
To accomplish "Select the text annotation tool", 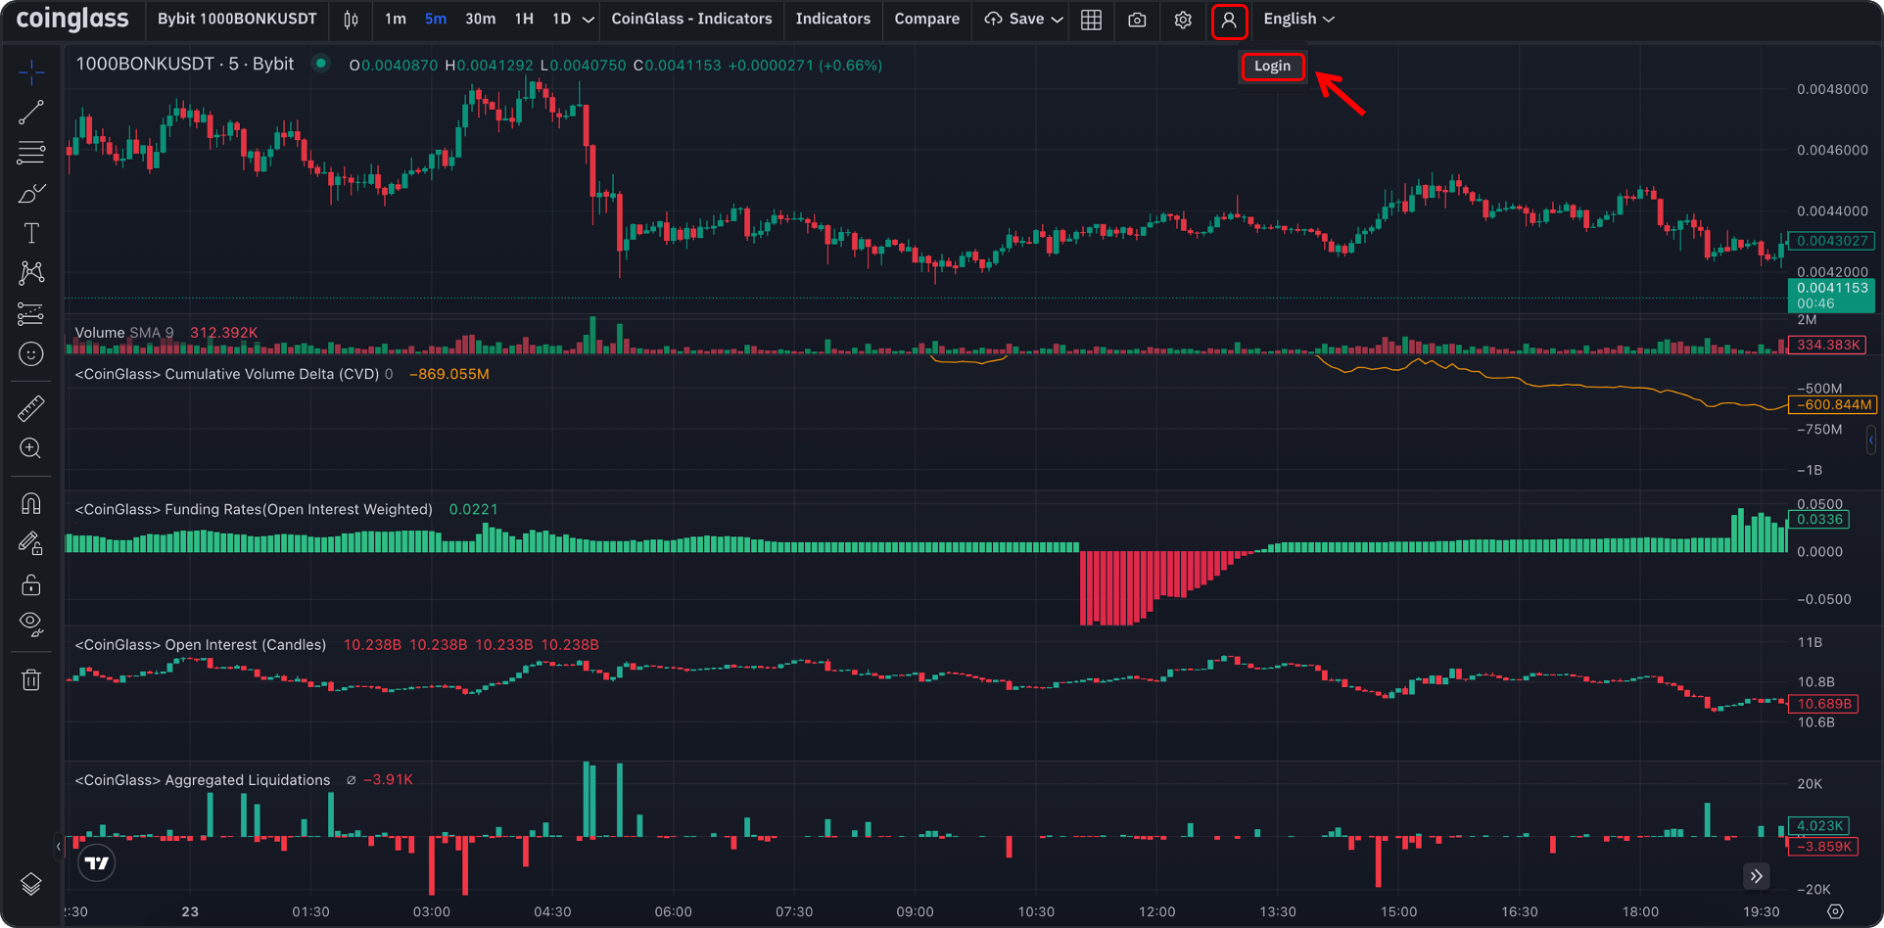I will [31, 233].
